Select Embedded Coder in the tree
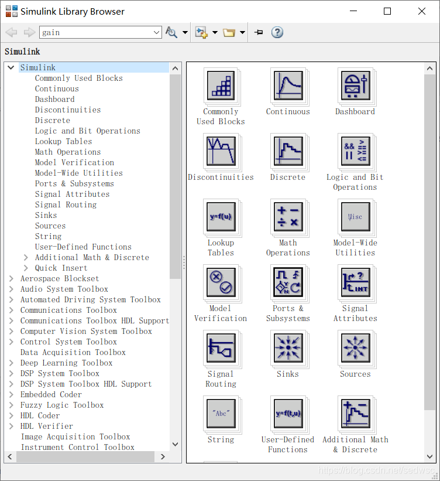The height and width of the screenshot is (481, 440). coord(51,394)
